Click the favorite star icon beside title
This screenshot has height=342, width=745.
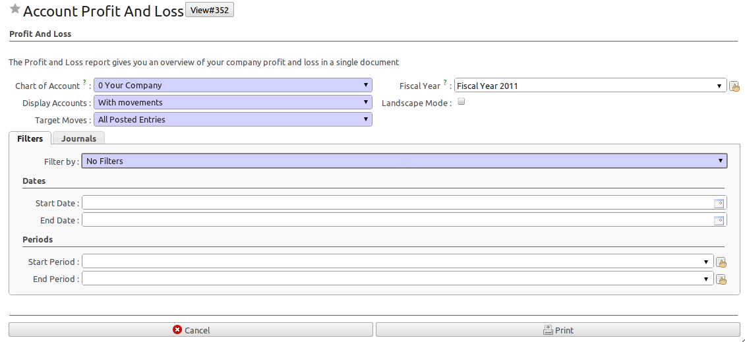tap(15, 9)
